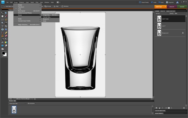Select the Spot Healing Brush tool
Image resolution: width=188 pixels, height=118 pixels.
coord(6,33)
